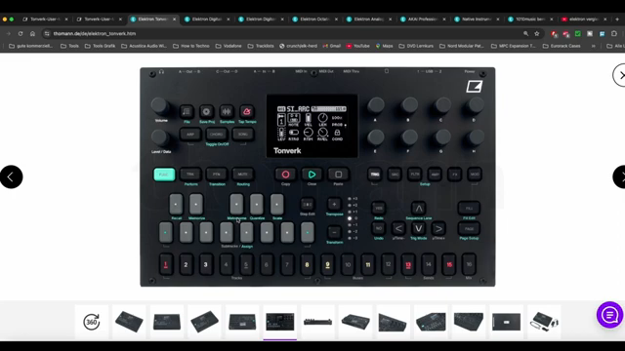Close the Elektron Tonverk tab
Screen dimensions: 625x351
(x=174, y=19)
